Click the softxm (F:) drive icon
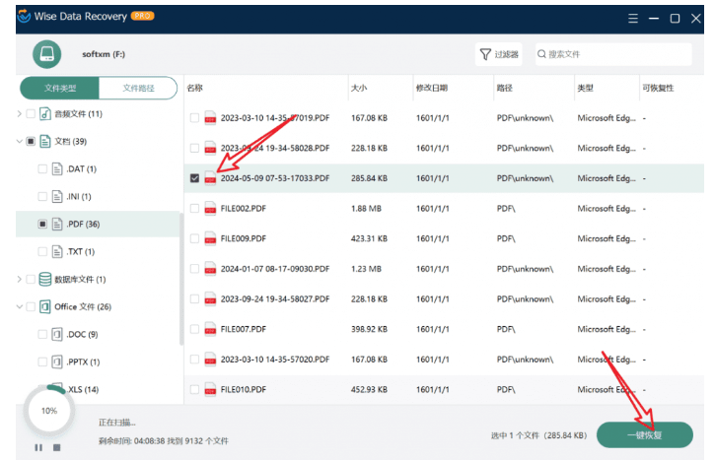The width and height of the screenshot is (715, 460). pos(46,55)
